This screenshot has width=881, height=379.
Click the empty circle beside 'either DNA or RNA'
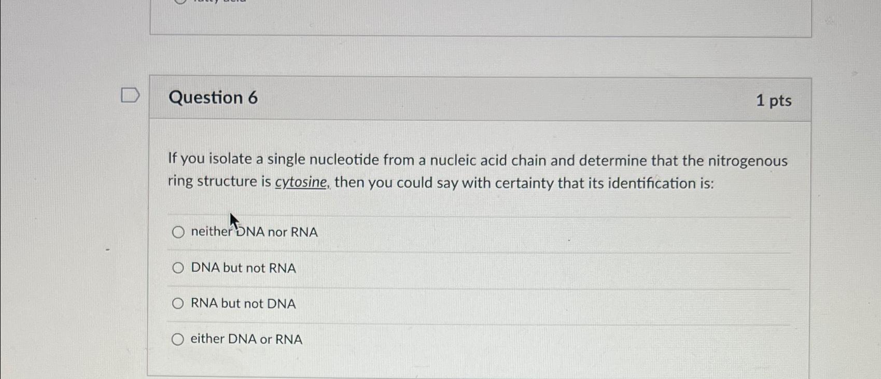pyautogui.click(x=178, y=339)
